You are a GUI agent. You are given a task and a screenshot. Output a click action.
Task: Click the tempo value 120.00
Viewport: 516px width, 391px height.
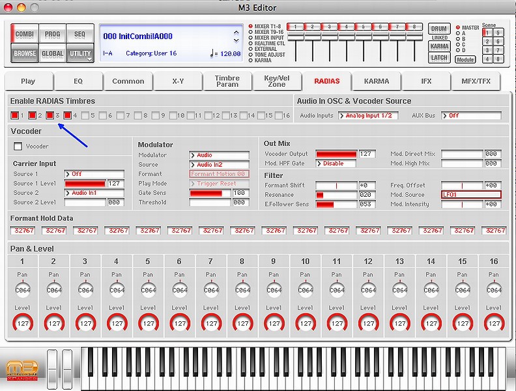pos(231,53)
